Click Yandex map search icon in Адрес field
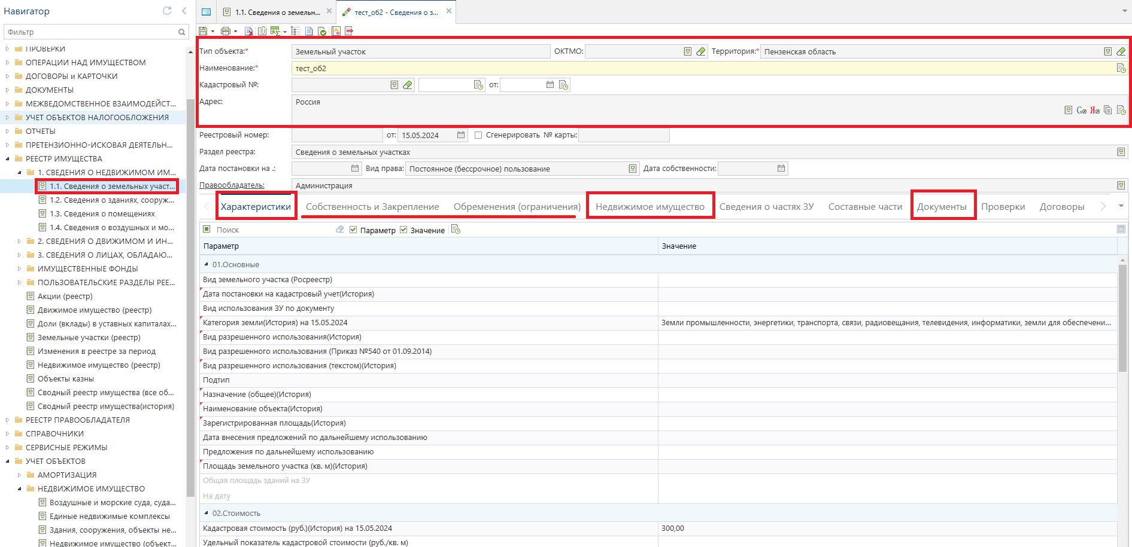This screenshot has width=1132, height=547. click(x=1094, y=110)
